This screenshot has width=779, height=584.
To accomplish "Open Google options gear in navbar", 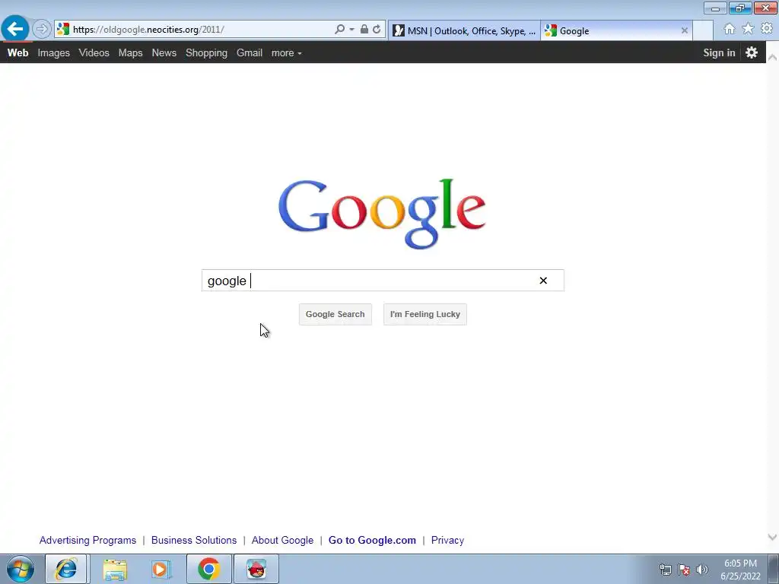I will [x=752, y=52].
